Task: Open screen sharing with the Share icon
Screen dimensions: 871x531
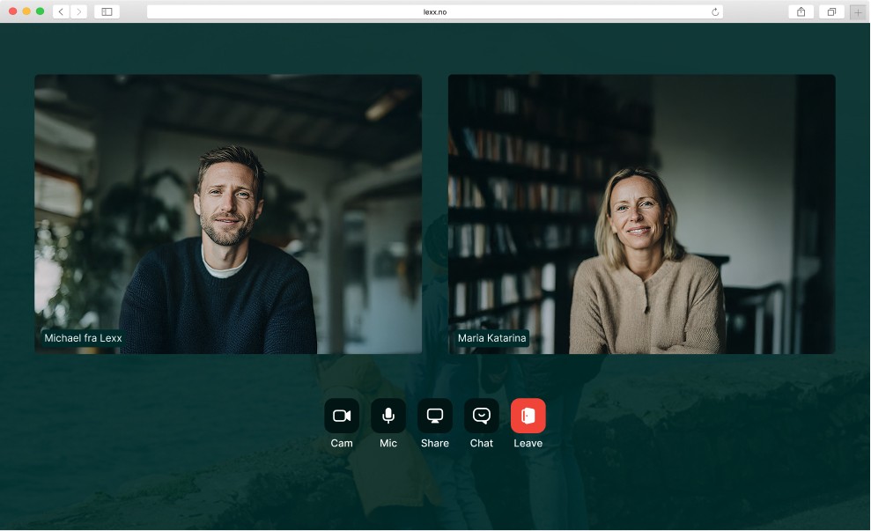Action: pos(435,414)
